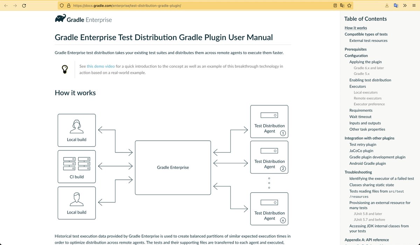
Task: Select 'Remote executors' contents entry
Action: point(368,98)
